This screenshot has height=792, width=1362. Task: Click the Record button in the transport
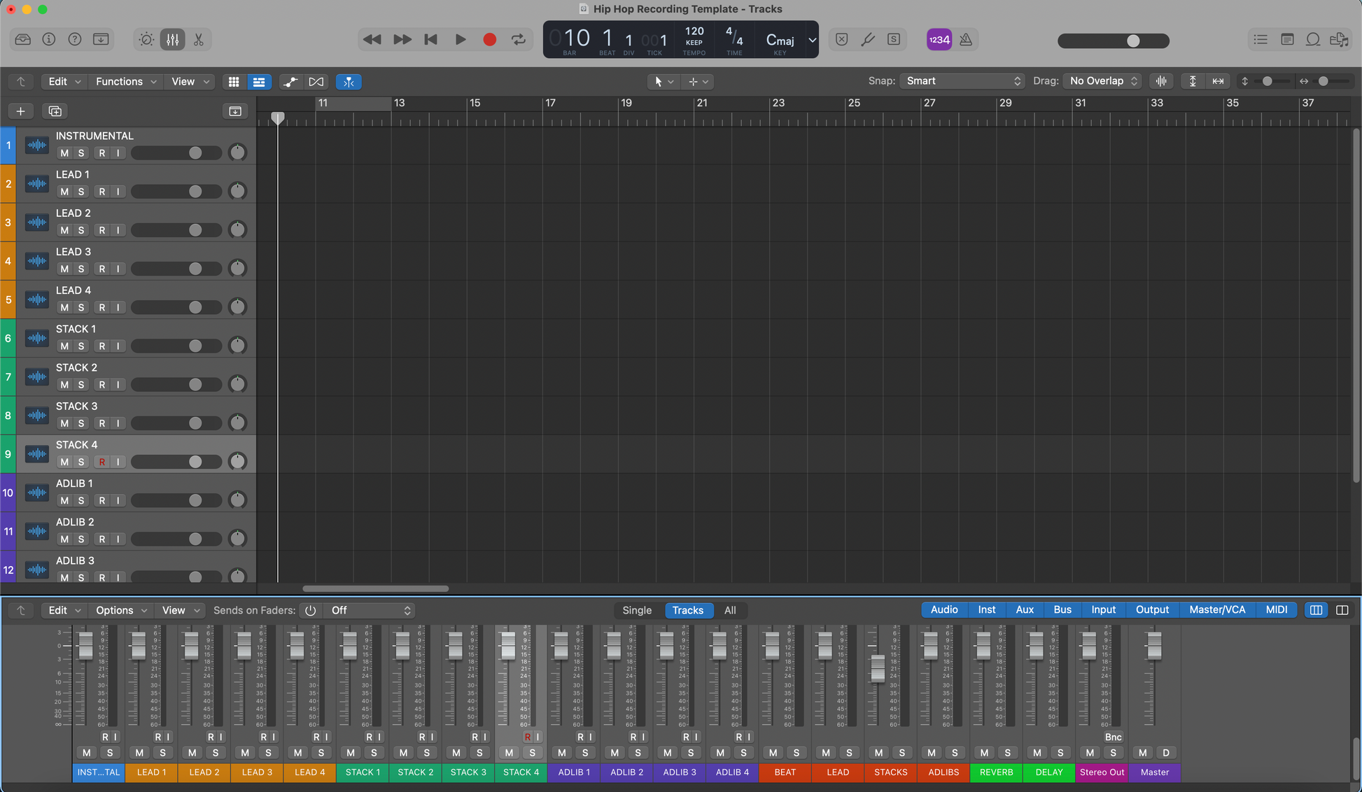tap(489, 40)
